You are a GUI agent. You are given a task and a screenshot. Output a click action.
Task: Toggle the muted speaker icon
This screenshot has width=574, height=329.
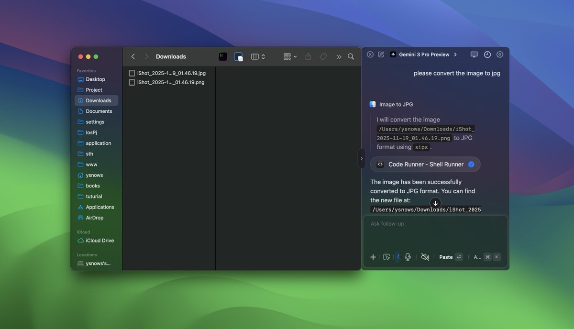click(x=425, y=257)
